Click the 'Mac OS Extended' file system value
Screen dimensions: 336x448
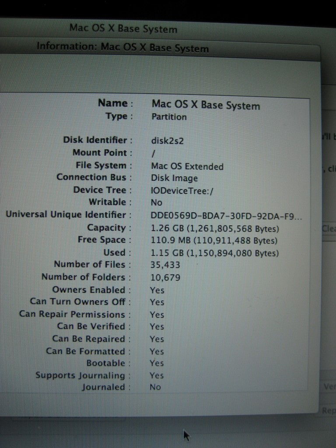tap(187, 166)
